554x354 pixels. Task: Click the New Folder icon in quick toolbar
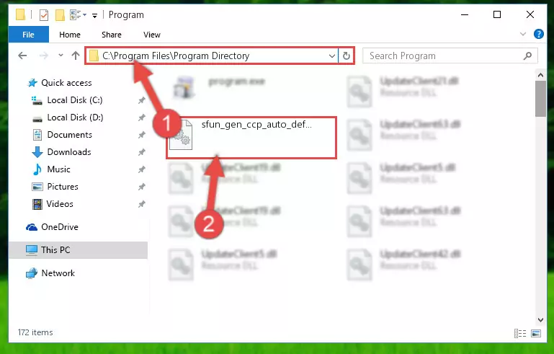tap(60, 15)
